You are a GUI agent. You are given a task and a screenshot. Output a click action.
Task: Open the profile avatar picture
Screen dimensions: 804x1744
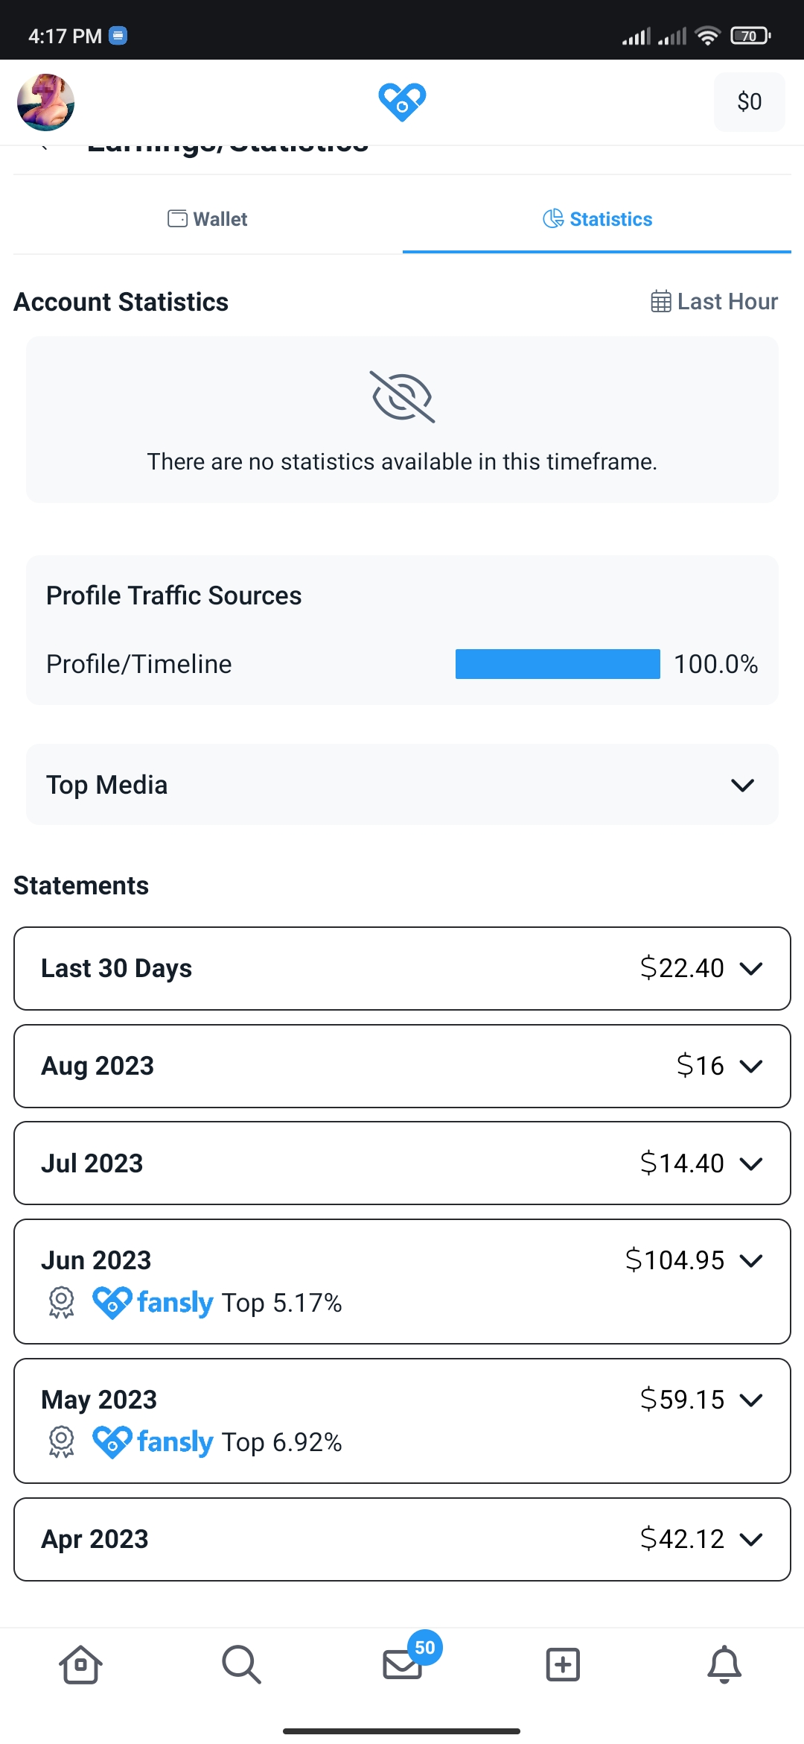pos(46,102)
